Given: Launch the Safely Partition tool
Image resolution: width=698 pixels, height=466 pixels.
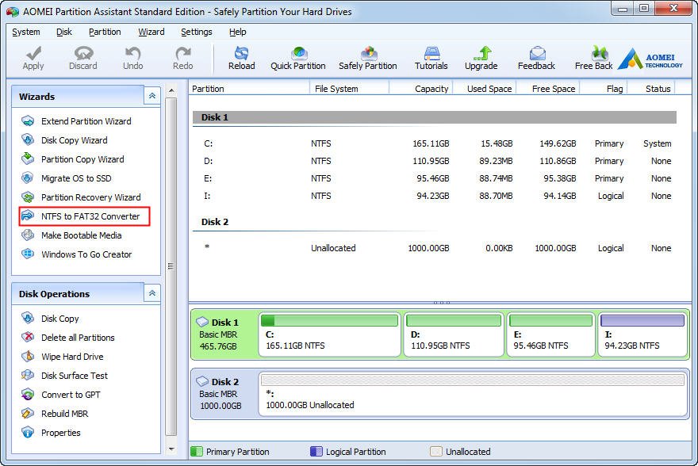Looking at the screenshot, I should [x=367, y=58].
